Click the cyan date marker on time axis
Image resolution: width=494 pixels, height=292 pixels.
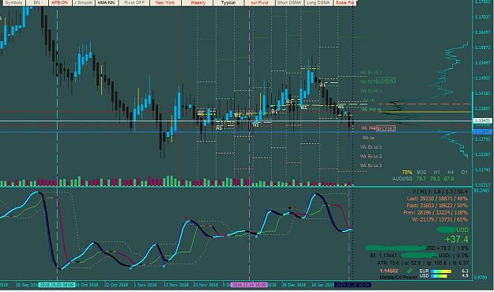(x=57, y=285)
